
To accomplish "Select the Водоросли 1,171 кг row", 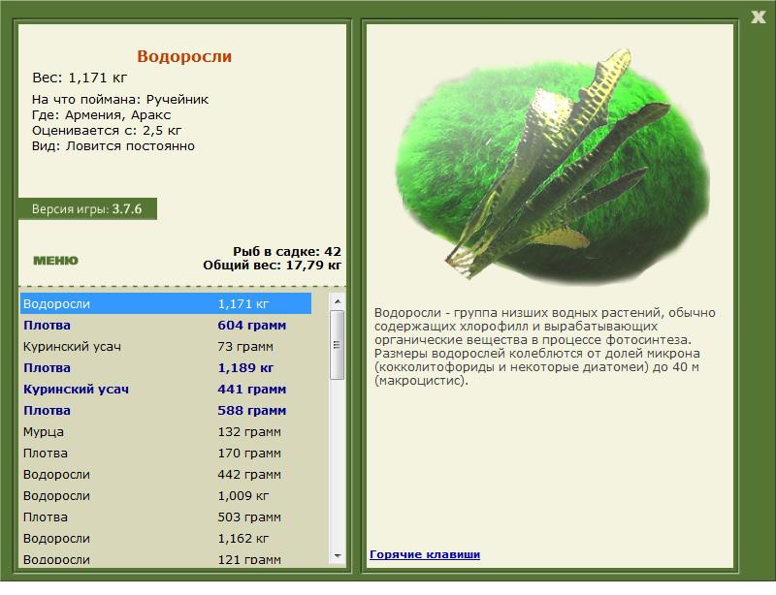I will 166,303.
